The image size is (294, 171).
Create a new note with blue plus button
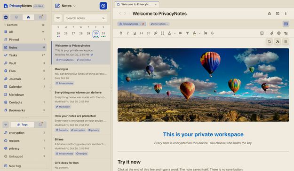103,6
